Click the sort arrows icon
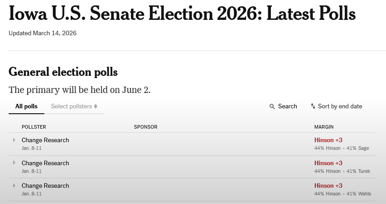This screenshot has height=204, width=386. point(313,107)
